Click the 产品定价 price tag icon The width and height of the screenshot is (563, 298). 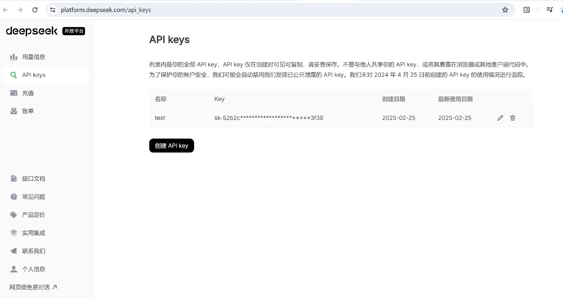14,215
